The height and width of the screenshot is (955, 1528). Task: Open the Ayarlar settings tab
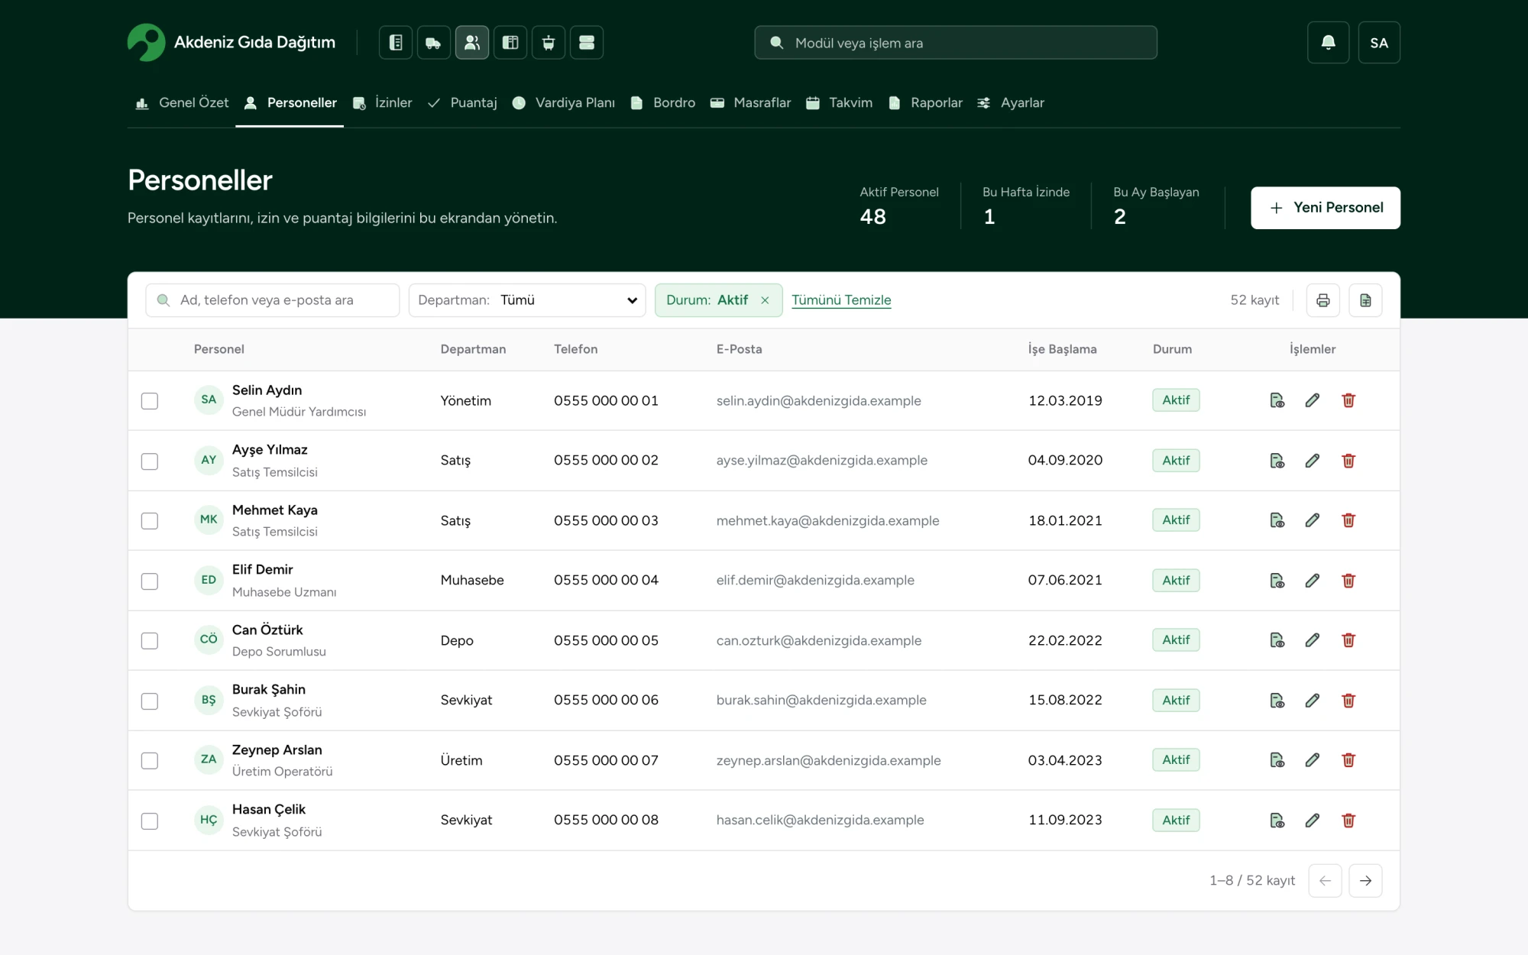tap(1011, 102)
